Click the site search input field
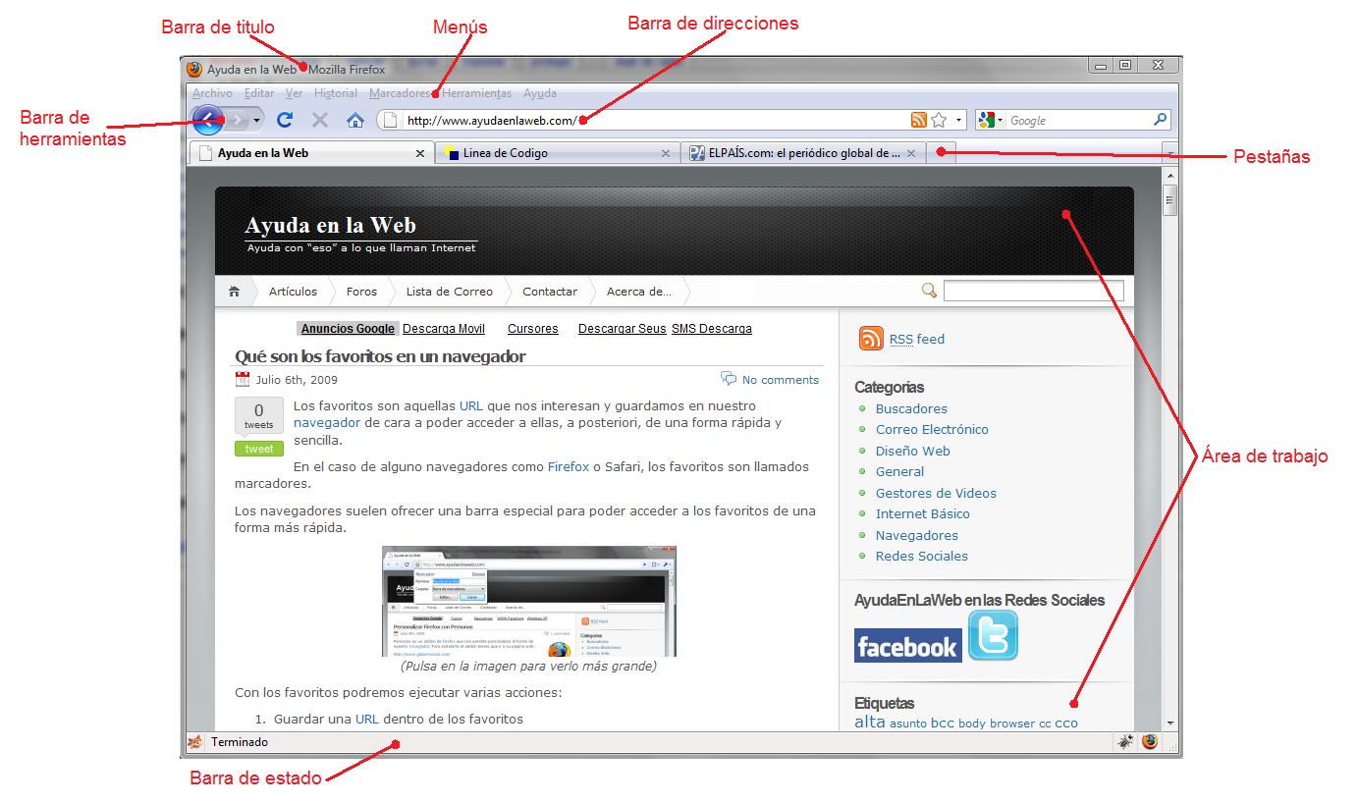The width and height of the screenshot is (1358, 804). (1033, 291)
